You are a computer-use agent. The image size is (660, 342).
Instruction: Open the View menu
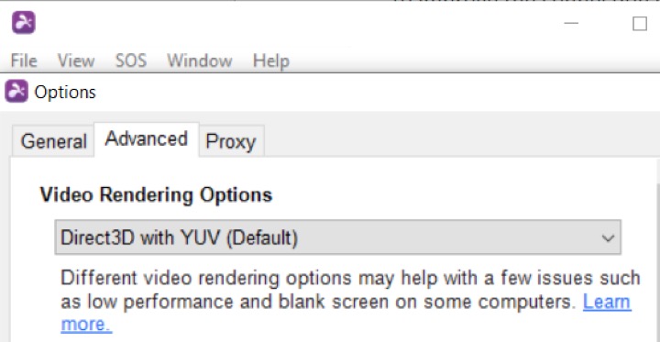tap(76, 61)
